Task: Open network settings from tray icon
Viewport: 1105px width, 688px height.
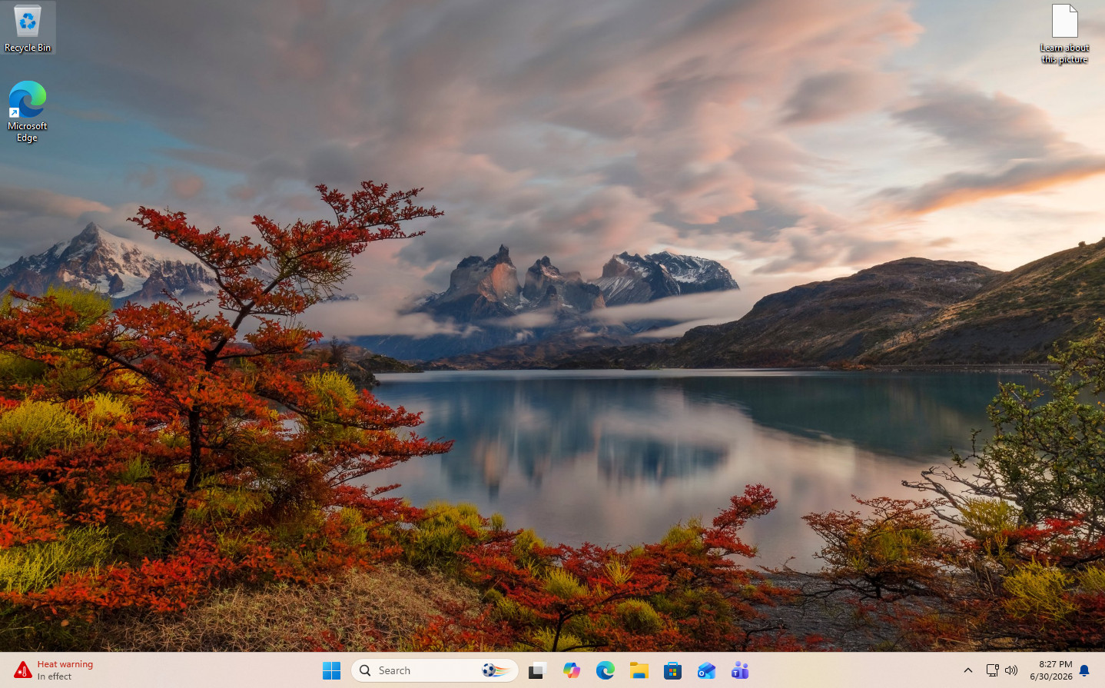Action: coord(992,670)
